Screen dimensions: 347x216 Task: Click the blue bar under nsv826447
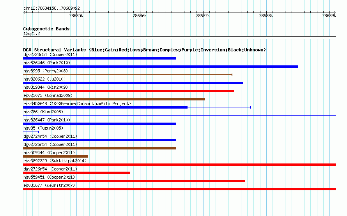[x=99, y=124]
